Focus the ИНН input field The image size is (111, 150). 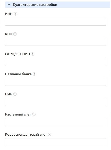pos(56,22)
